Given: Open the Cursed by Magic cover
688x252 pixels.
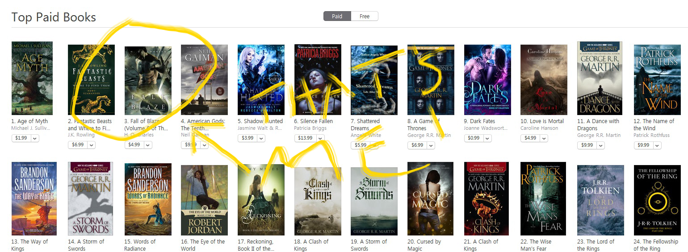Looking at the screenshot, I should click(431, 199).
